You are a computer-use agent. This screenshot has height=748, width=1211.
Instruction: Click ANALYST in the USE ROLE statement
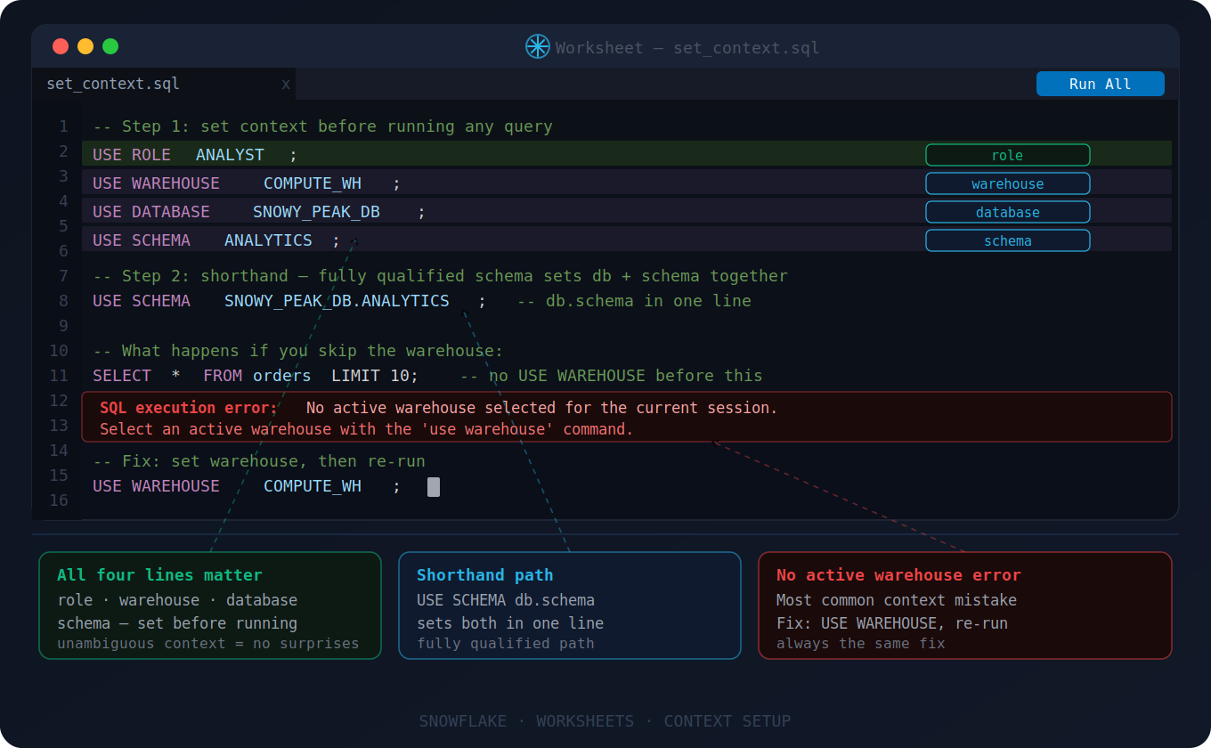[230, 155]
